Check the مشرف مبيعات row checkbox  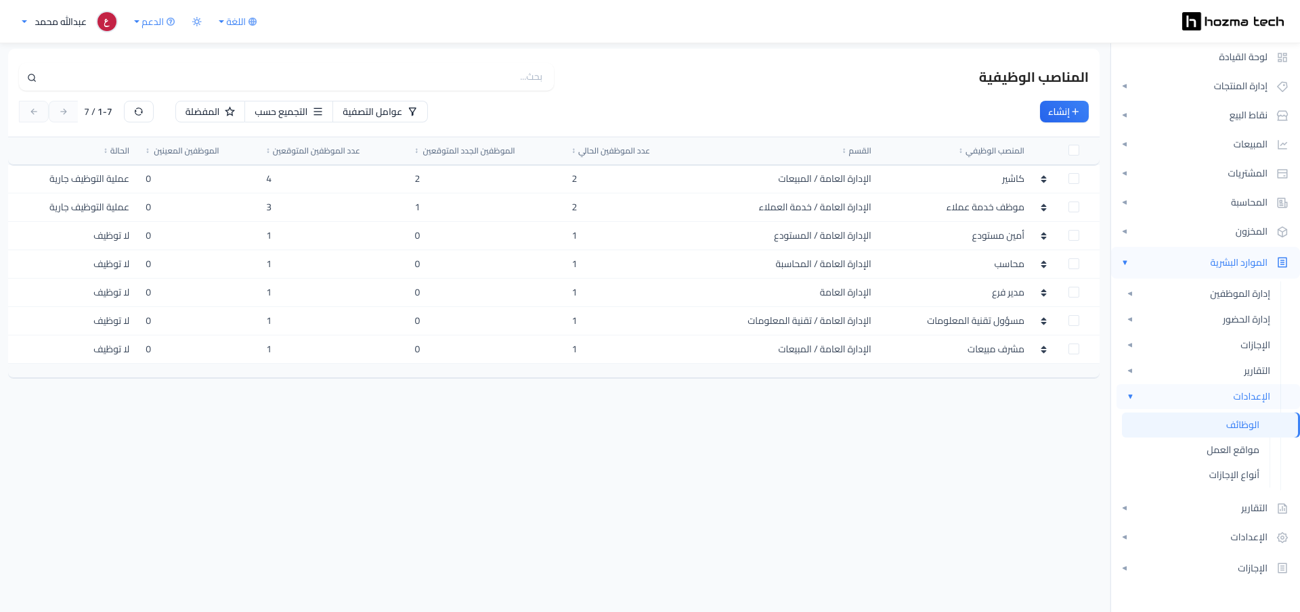tap(1074, 349)
